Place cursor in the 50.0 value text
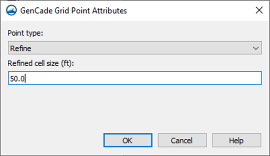This screenshot has height=156, width=270. [x=17, y=79]
